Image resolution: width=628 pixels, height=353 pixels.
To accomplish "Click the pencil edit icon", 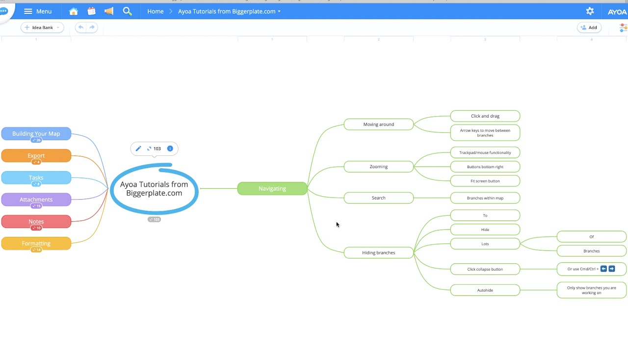I will coord(138,149).
